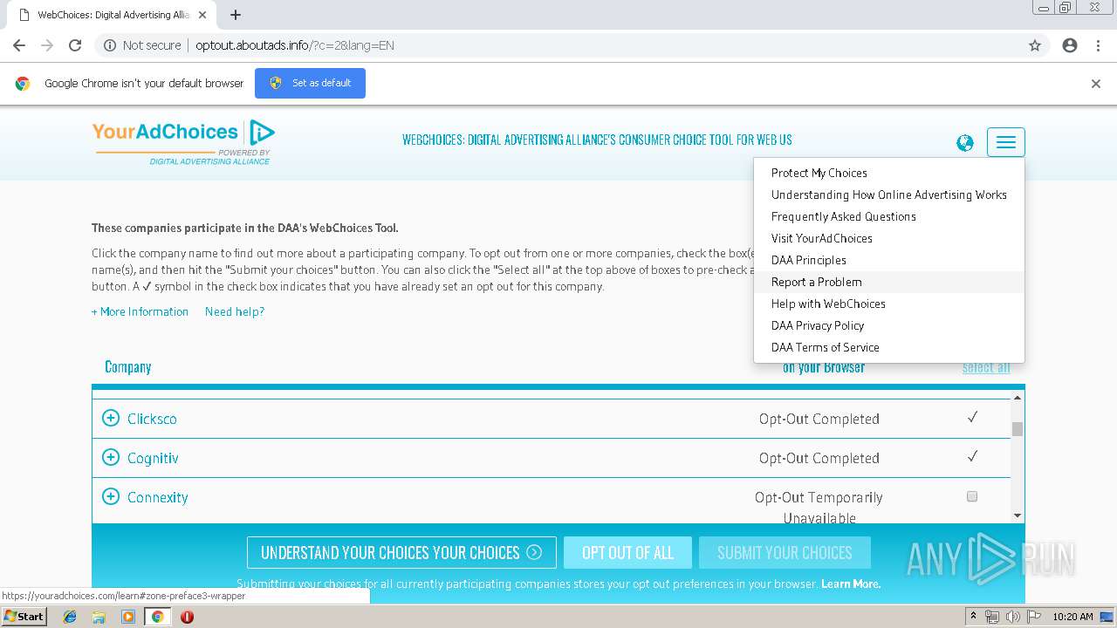Follow the Learn More link

tap(851, 584)
